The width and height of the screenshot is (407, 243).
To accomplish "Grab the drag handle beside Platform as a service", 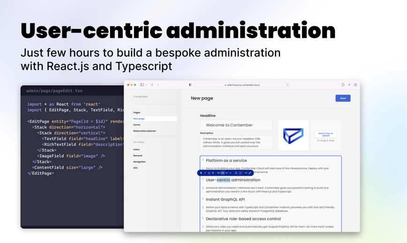I will [x=203, y=160].
